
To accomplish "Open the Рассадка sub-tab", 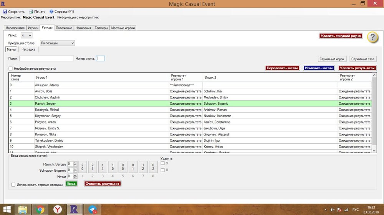I will pyautogui.click(x=29, y=49).
